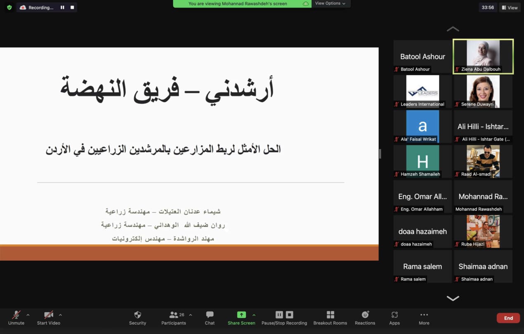Click the cloud recording icon beside Recording...
Viewport: 524px width, 334px height.
click(x=23, y=7)
